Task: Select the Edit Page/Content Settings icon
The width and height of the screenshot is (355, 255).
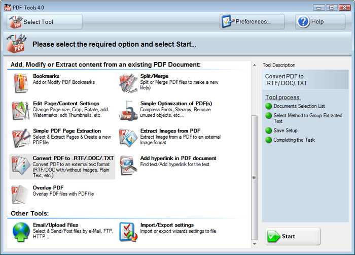Action: pos(21,111)
